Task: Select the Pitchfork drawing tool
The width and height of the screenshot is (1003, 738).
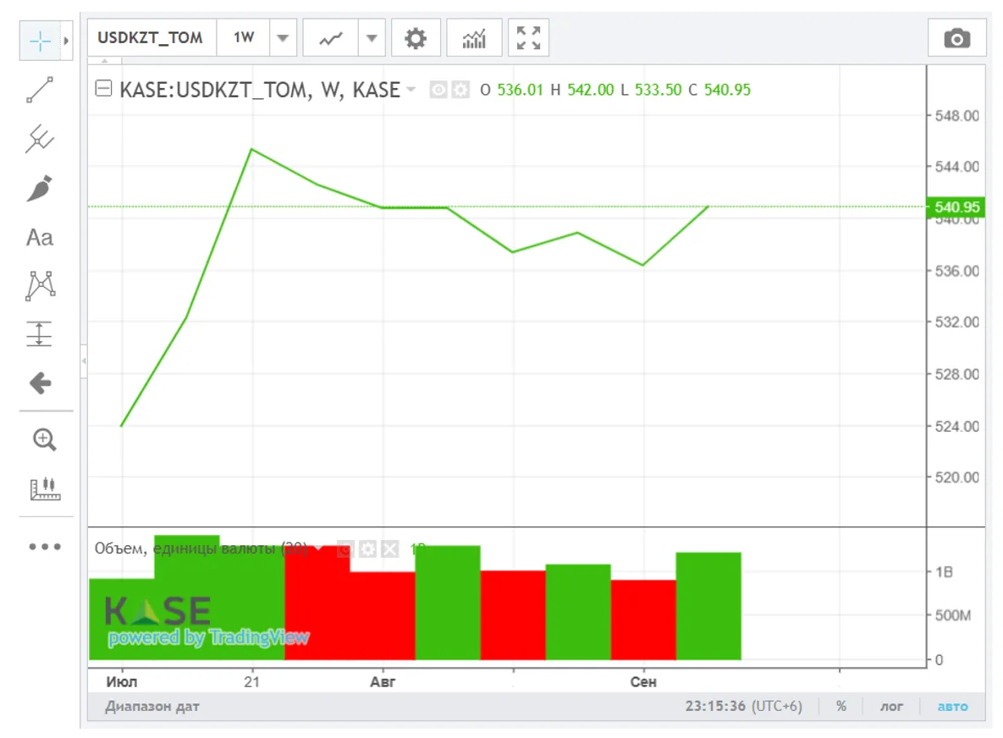Action: point(40,139)
